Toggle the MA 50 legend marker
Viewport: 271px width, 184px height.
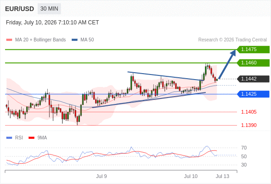pyautogui.click(x=75, y=40)
